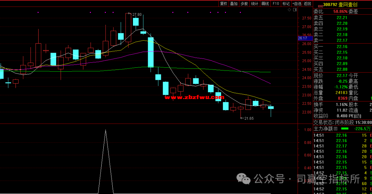This screenshot has width=372, height=194.
Task: Click the green 主力净额 bar indicator
Action: click(345, 129)
